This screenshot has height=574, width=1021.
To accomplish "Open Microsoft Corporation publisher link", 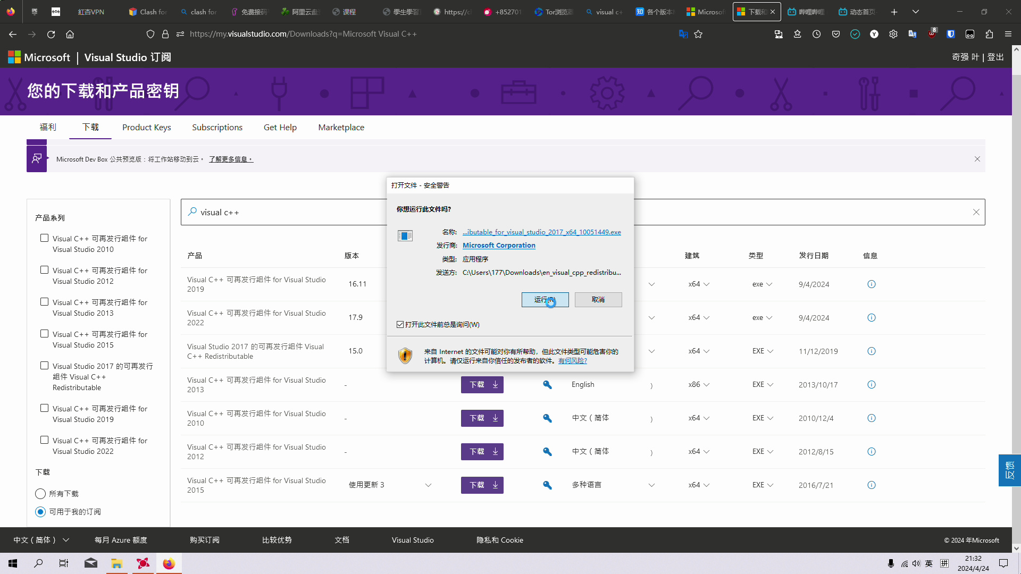I will coord(499,246).
